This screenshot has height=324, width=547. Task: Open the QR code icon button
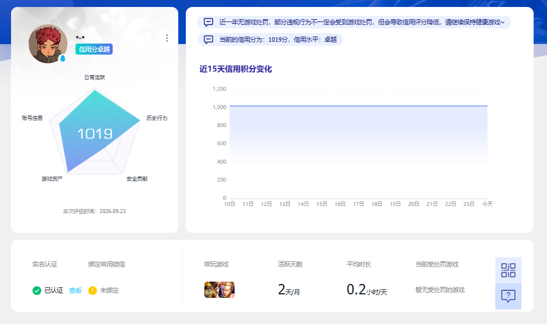point(508,271)
